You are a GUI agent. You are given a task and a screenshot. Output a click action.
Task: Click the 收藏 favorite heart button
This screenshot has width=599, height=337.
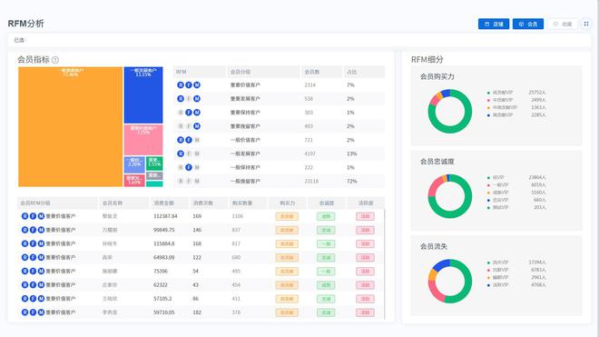click(x=563, y=25)
